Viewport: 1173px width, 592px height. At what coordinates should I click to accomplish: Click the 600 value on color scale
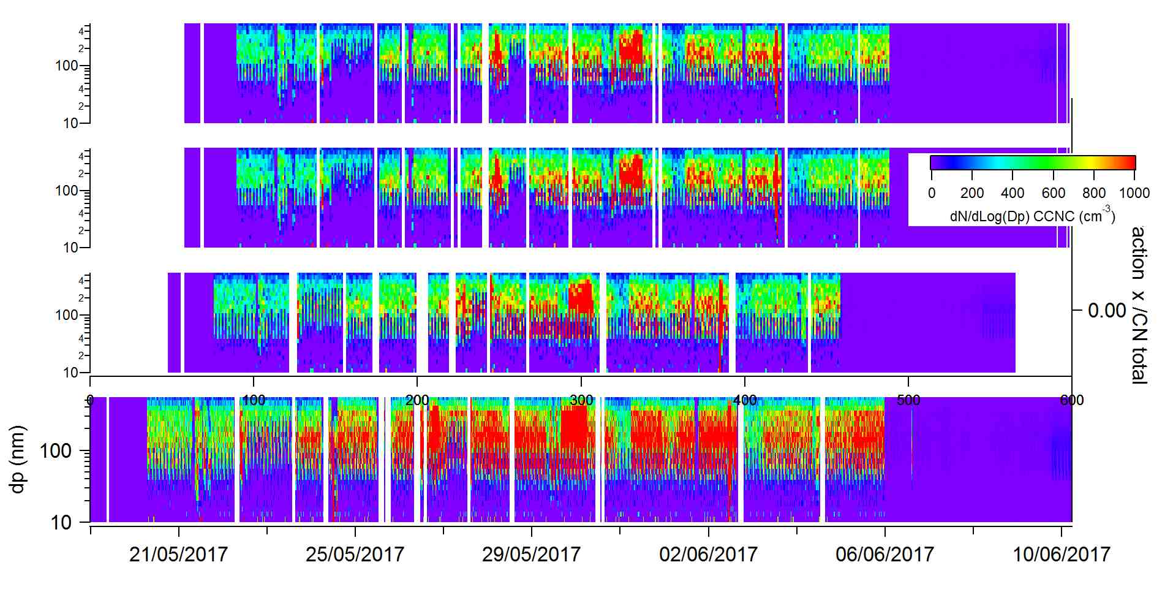click(1054, 193)
